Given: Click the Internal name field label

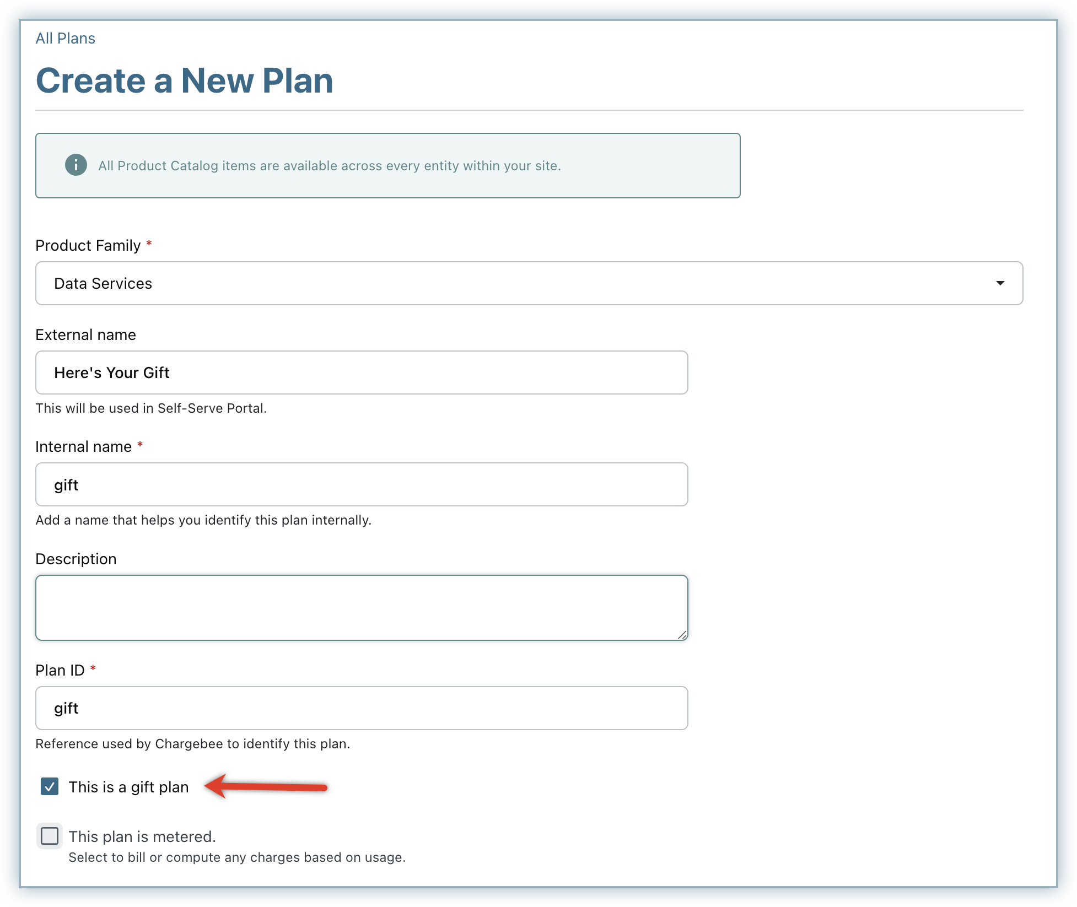Looking at the screenshot, I should click(84, 447).
